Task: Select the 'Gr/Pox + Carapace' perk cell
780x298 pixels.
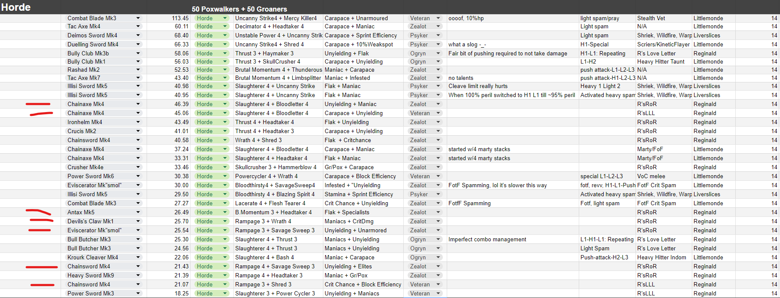Action: coord(363,167)
